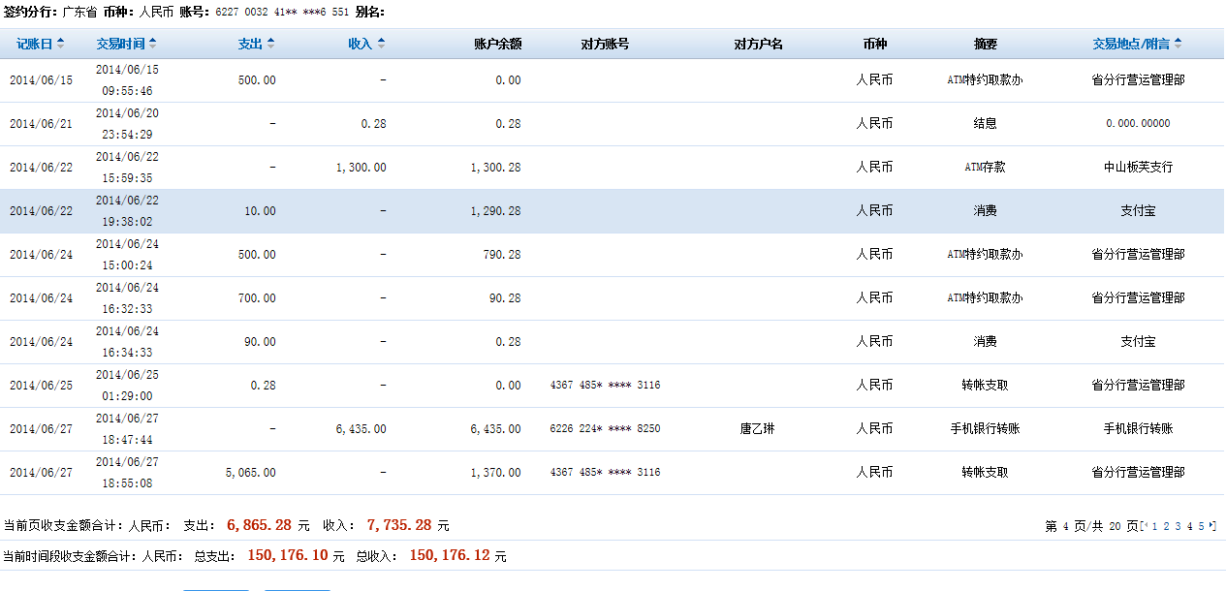The image size is (1226, 591).
Task: Click the sort arrows beside 交易地点/附言
Action: point(1177,44)
